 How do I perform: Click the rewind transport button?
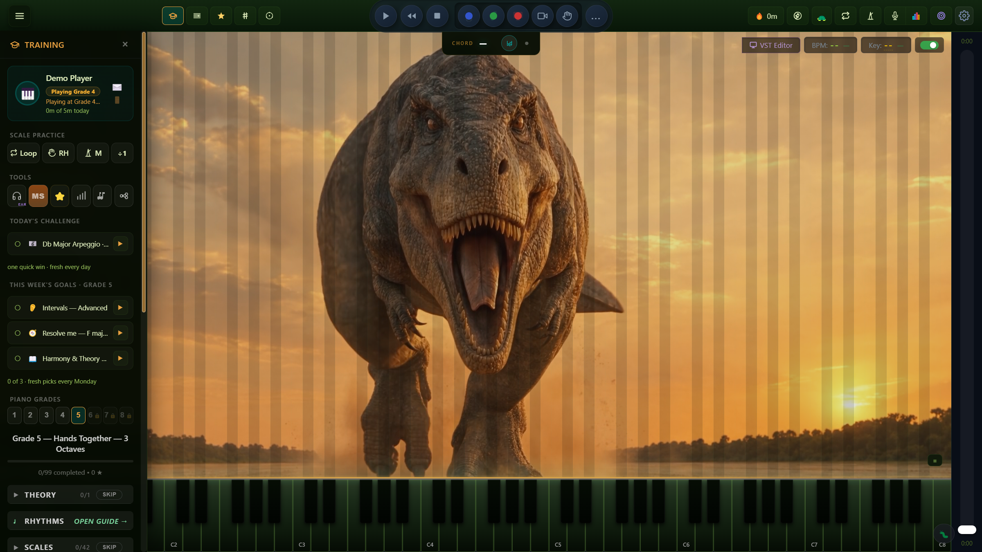coord(412,16)
